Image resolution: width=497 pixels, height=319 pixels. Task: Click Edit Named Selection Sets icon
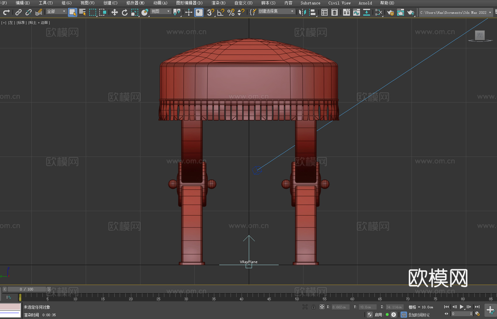pos(253,12)
